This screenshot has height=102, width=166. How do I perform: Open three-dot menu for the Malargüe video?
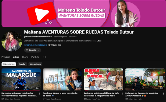(x=40, y=93)
